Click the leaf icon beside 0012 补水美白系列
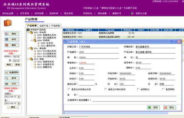Viewport: 184px width, 118px height. [x=35, y=51]
